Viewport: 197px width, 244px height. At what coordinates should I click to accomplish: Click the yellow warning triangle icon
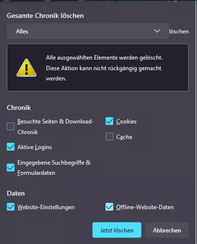(27, 68)
